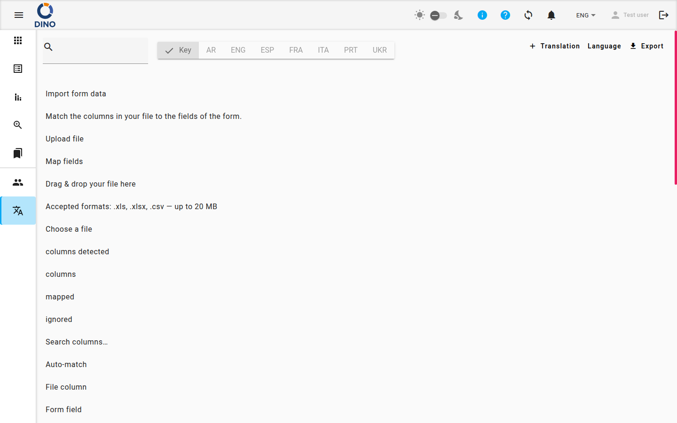Select the 'Search columns…' row
The height and width of the screenshot is (423, 677).
pos(356,342)
